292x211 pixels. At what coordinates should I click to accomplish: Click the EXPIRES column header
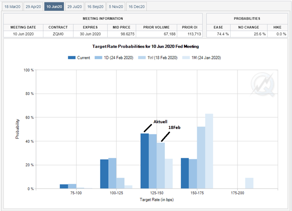click(x=90, y=27)
